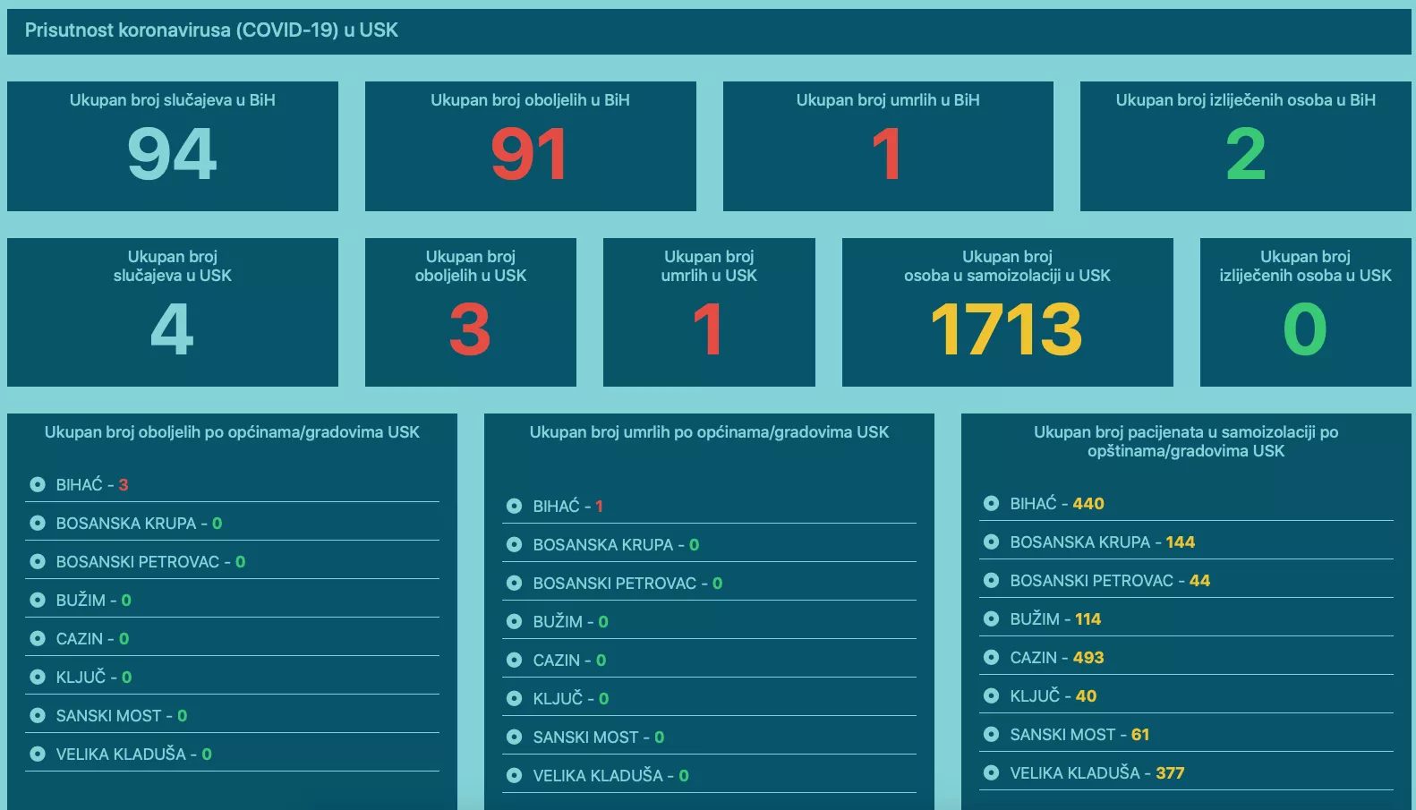Click the 'Ukupan broj umrlih u USK' card
Image resolution: width=1416 pixels, height=810 pixels.
709,312
